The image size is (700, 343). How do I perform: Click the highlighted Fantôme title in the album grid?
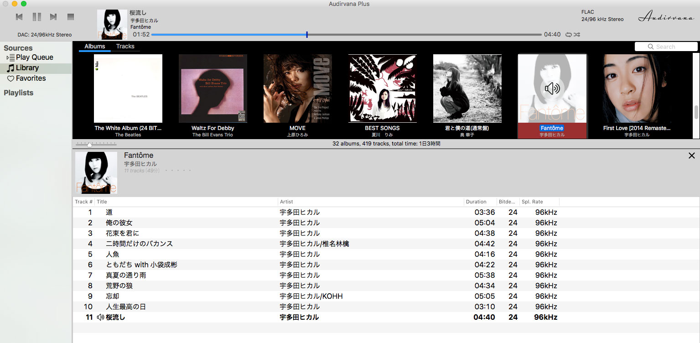[x=552, y=128]
